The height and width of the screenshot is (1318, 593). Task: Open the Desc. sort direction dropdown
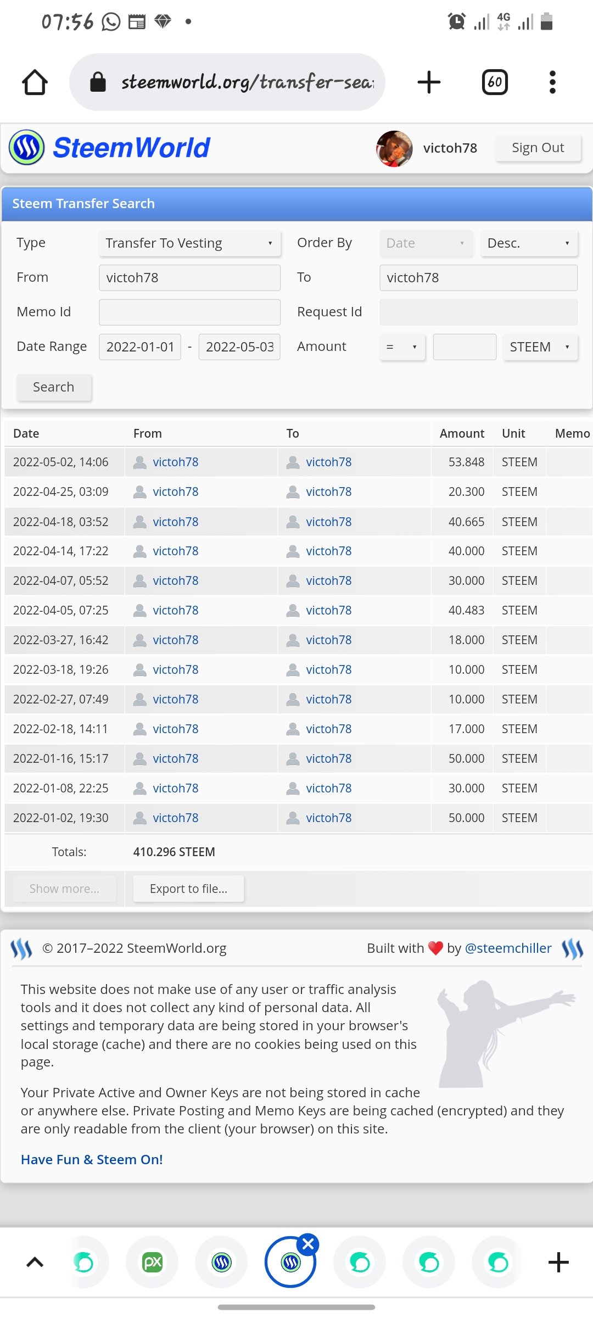tap(529, 243)
